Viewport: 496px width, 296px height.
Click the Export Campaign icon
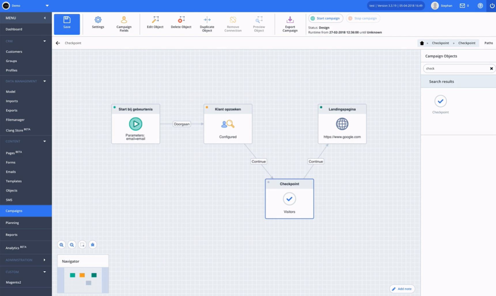(x=290, y=24)
